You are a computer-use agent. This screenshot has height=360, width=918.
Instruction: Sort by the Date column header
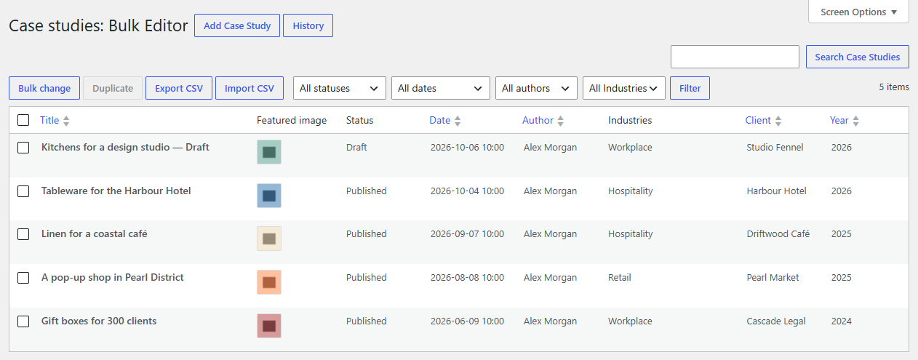[x=439, y=121]
